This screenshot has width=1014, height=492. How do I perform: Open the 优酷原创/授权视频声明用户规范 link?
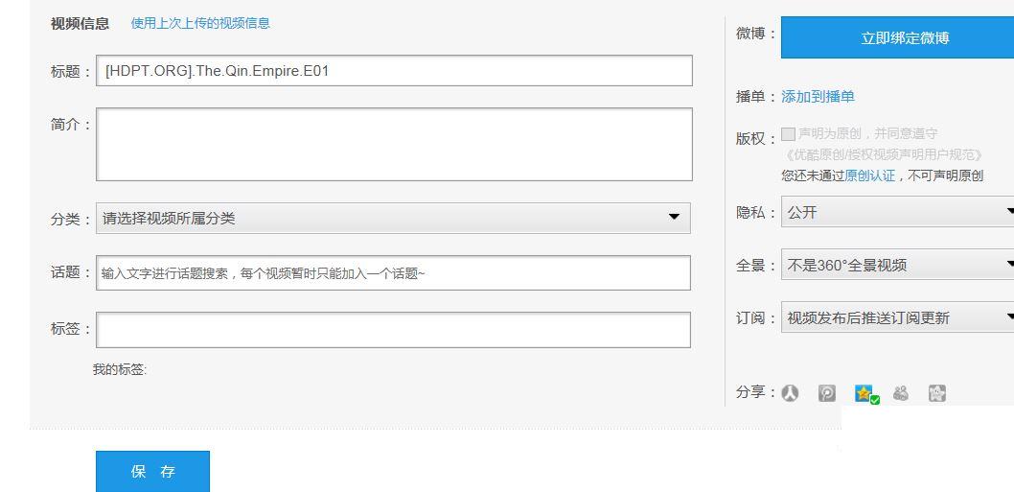(883, 154)
